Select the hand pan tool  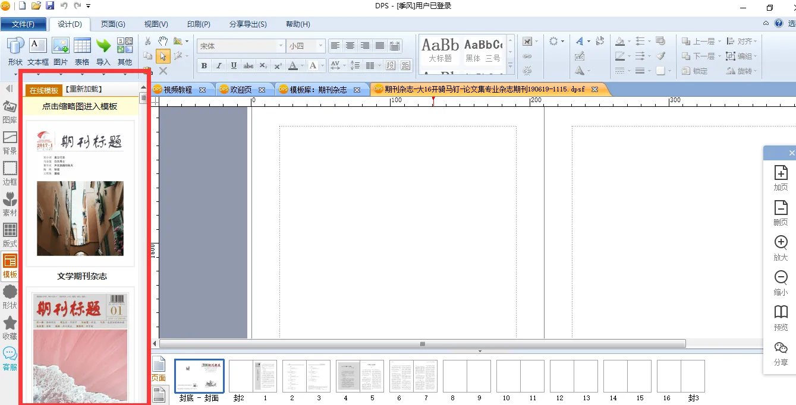pyautogui.click(x=162, y=42)
